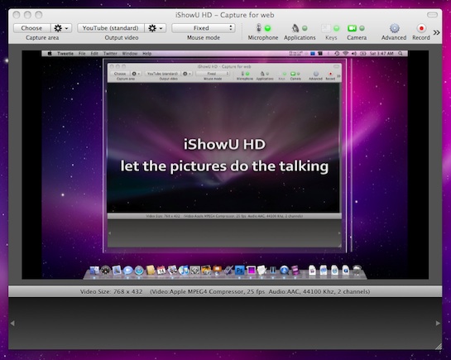Click the capture preview image
Screen dimensions: 451x360
click(x=225, y=165)
